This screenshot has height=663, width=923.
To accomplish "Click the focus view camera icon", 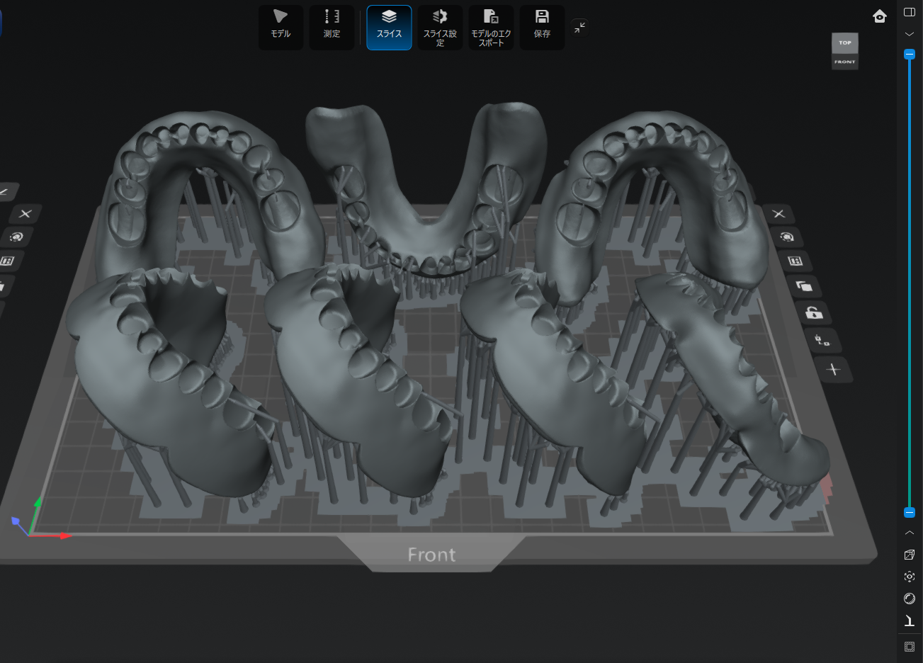I will click(x=910, y=577).
